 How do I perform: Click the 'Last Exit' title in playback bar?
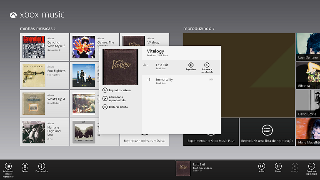[199, 164]
